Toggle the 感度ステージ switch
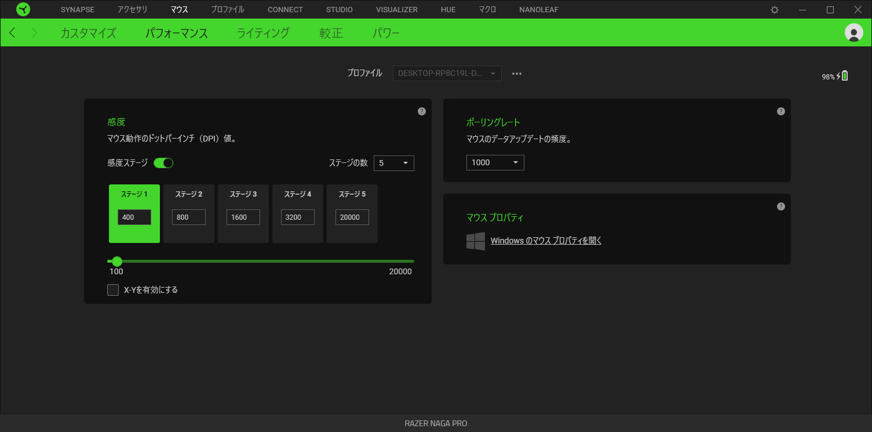The image size is (872, 432). pos(163,163)
